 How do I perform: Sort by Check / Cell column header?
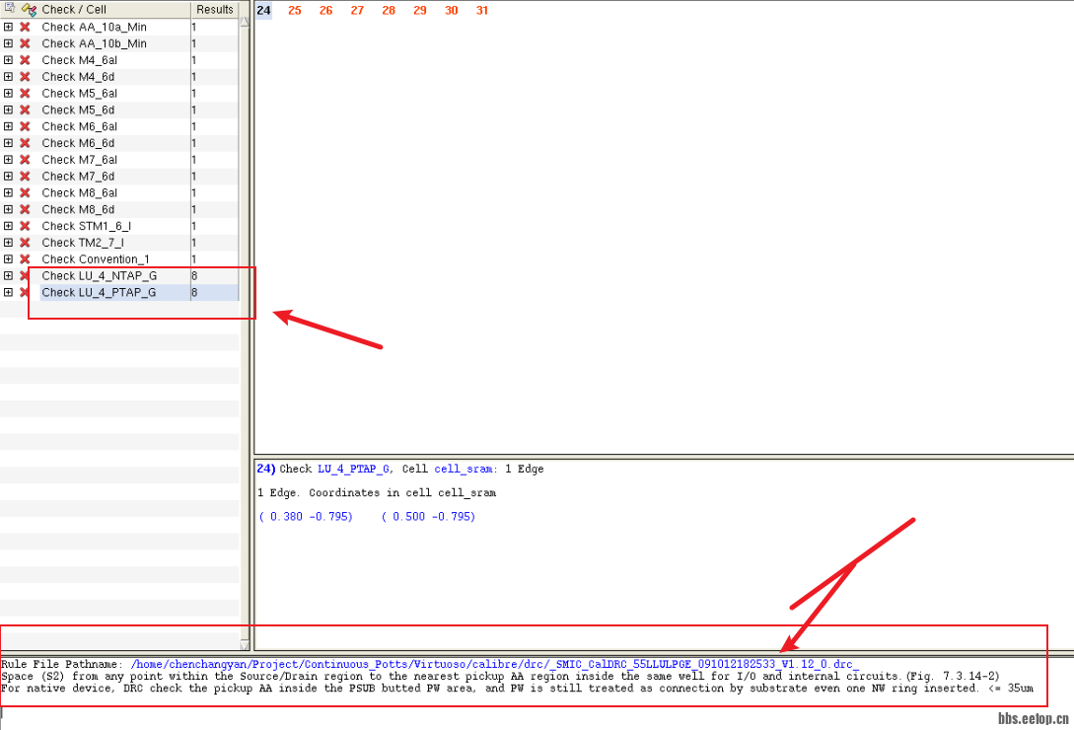coord(74,10)
